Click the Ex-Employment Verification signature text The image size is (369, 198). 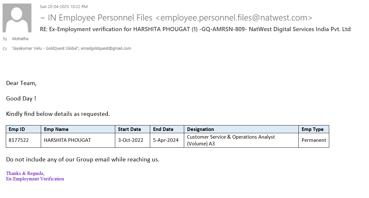click(x=35, y=179)
